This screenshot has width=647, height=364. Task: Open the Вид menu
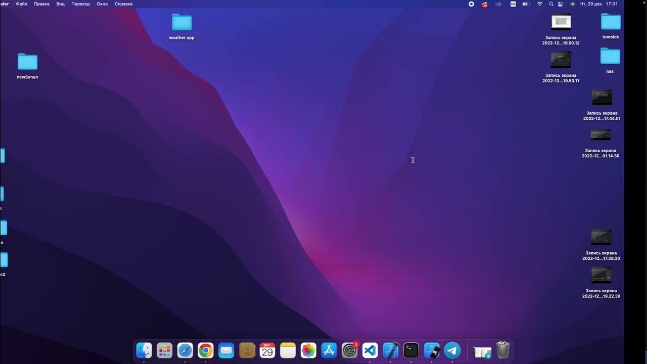tap(60, 4)
